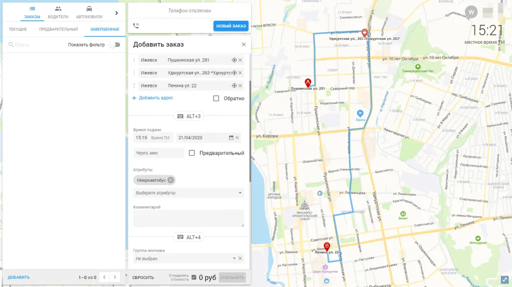Screen dimensions: 512x287
Task: Click map marker B at Ленина 22
Action: point(326,247)
